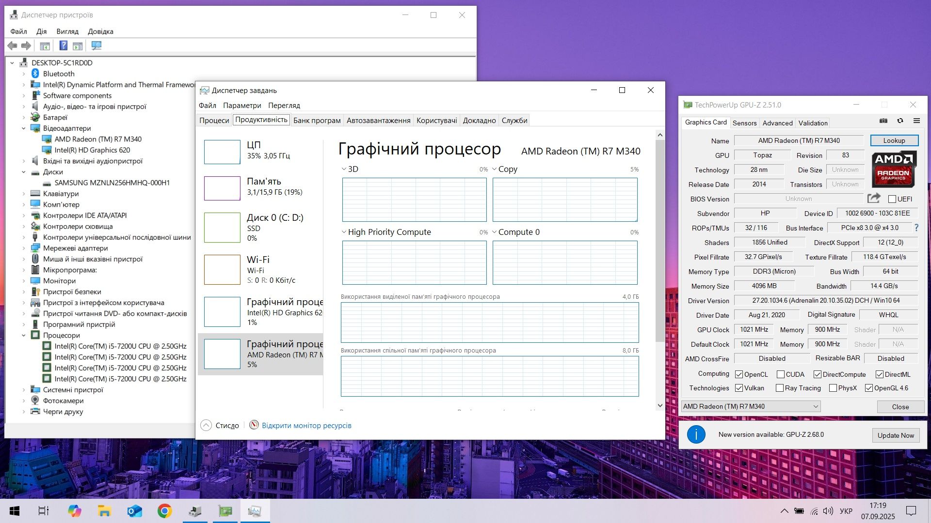Select the ЦП performance thumbnail graph

pyautogui.click(x=222, y=152)
